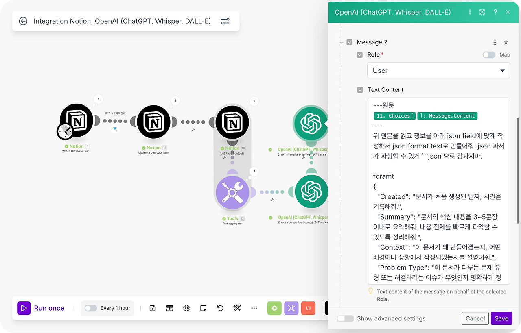Click the wrench between Tools and OpenAI modules
Viewport: 521px width, 333px height.
[272, 200]
